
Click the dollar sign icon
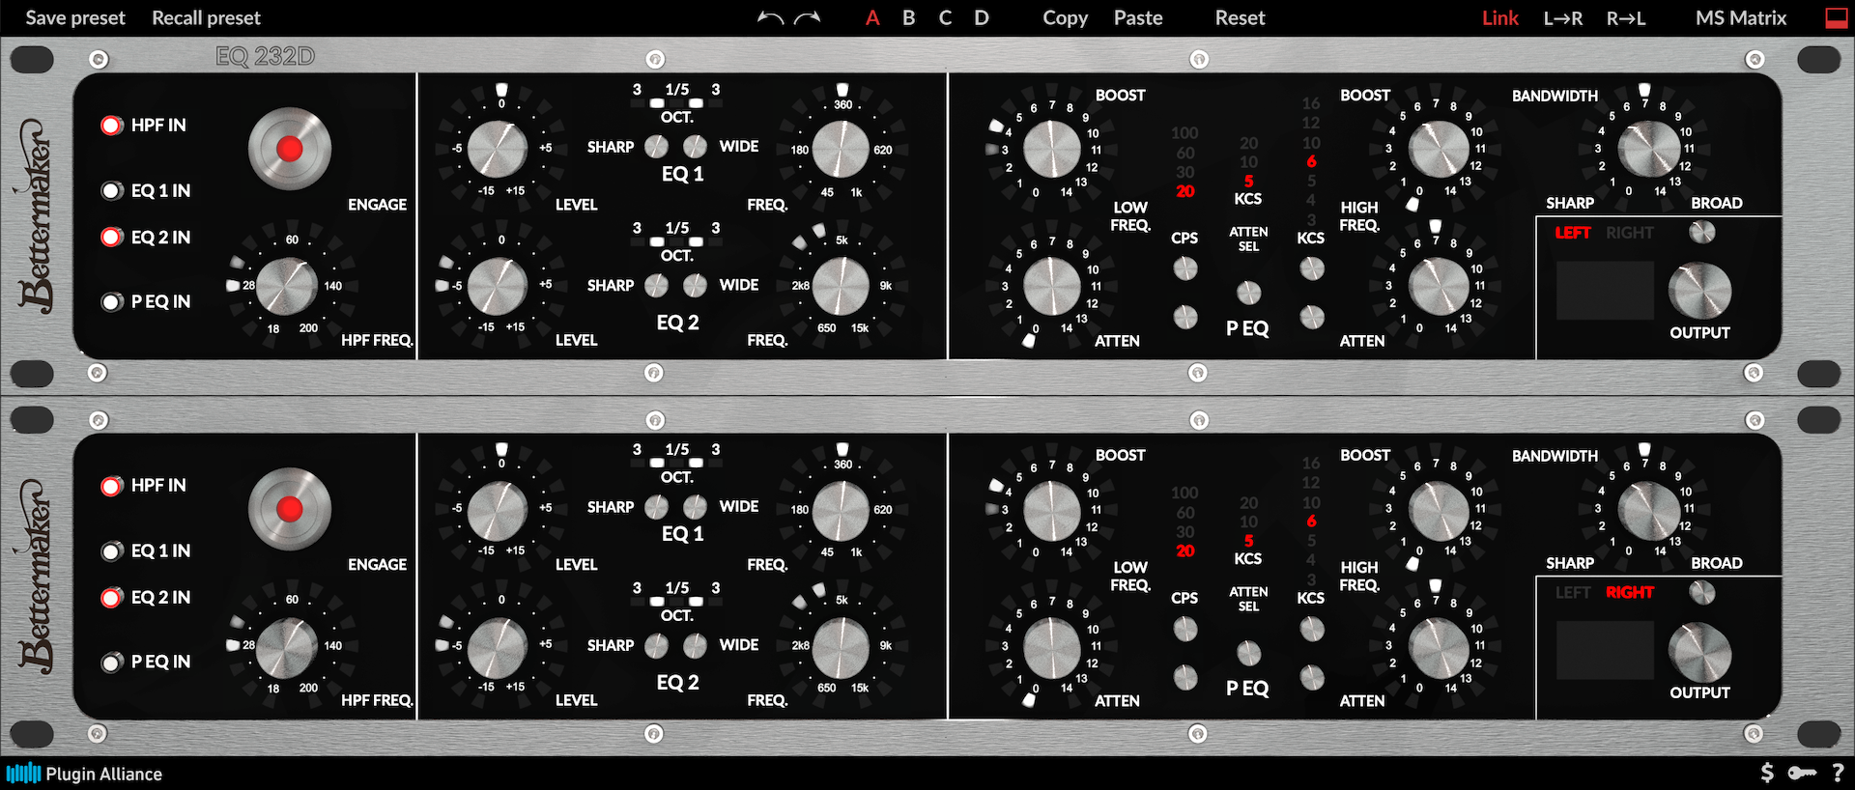1767,773
